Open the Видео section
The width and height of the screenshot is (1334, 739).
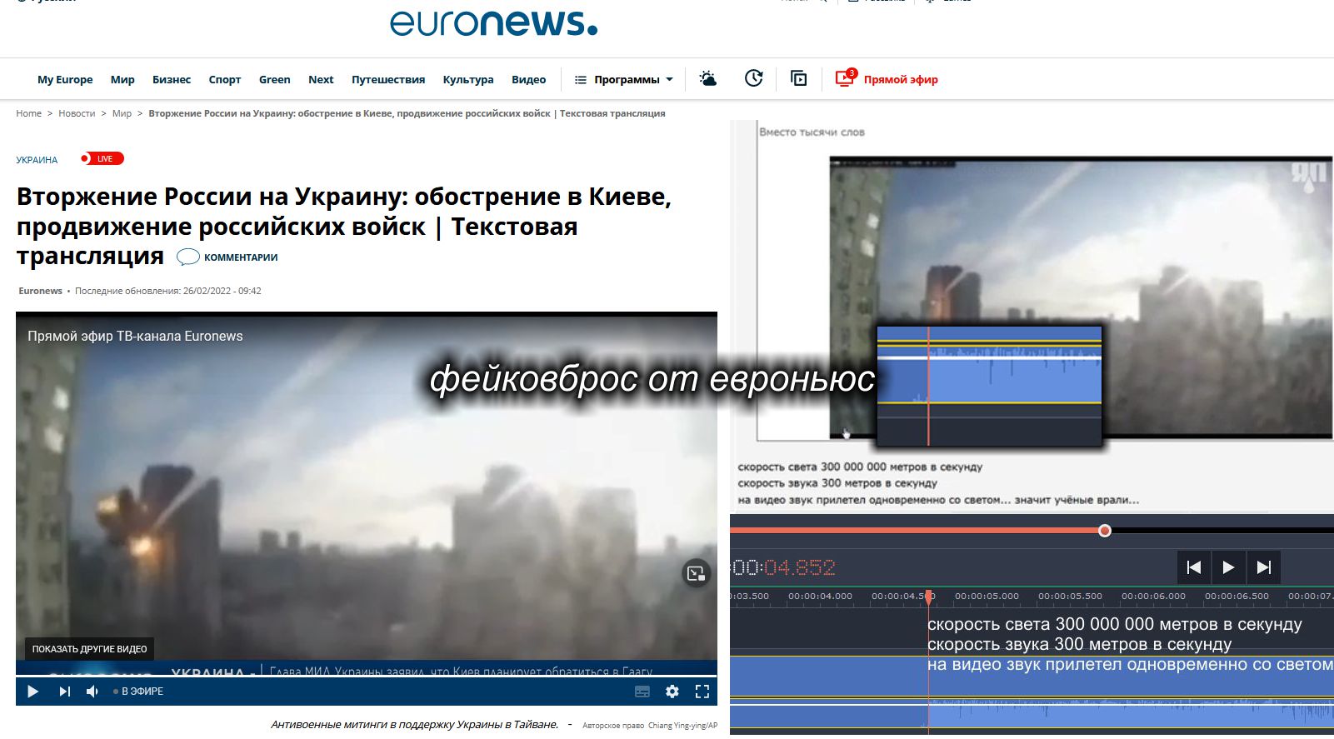click(x=529, y=80)
